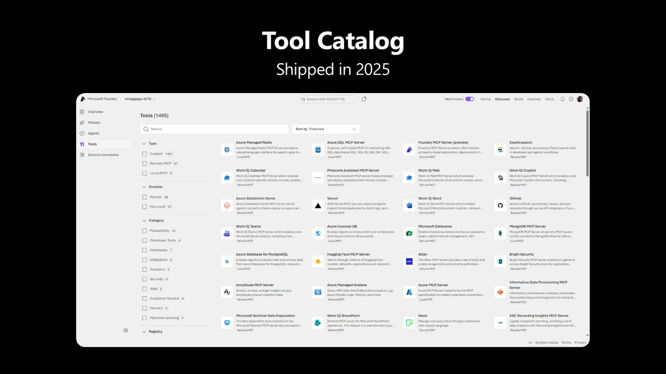This screenshot has width=666, height=374.
Task: Enable the Partner provider checkbox
Action: tap(145, 197)
